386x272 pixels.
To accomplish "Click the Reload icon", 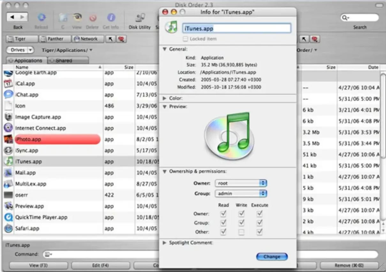I will click(x=41, y=18).
